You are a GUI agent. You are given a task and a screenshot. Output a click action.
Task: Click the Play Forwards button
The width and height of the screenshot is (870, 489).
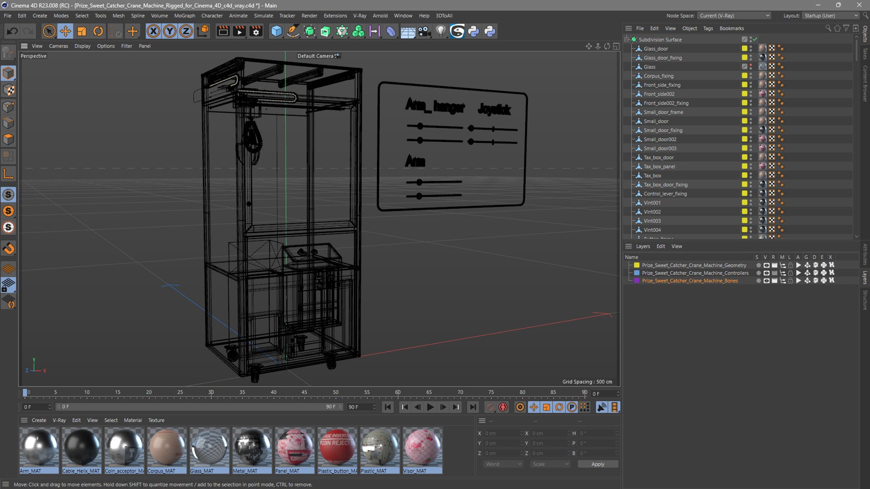(x=430, y=407)
